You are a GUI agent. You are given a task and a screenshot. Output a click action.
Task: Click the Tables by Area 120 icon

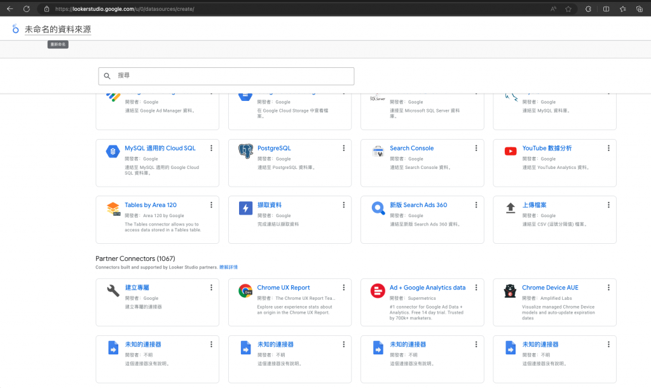113,208
